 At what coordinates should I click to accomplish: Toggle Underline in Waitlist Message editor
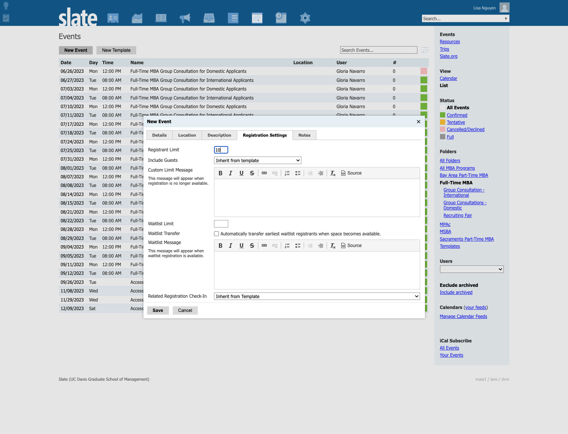coord(241,246)
